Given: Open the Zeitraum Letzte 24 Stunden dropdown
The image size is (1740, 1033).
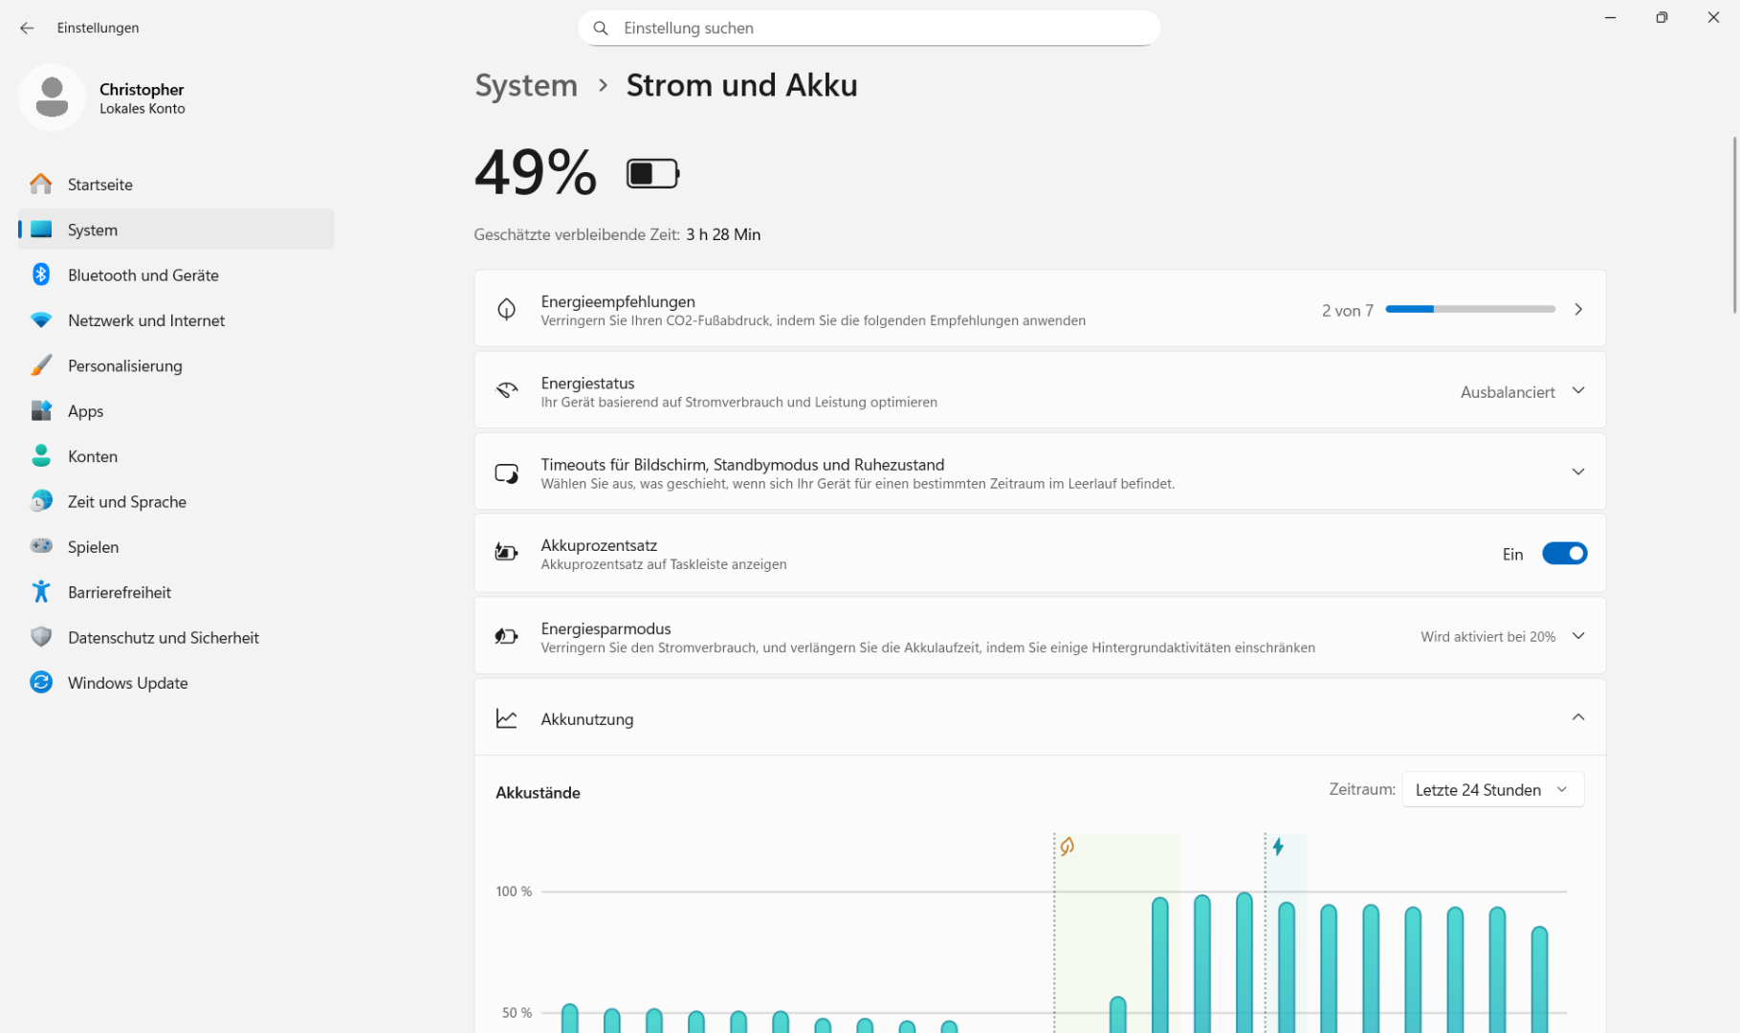Looking at the screenshot, I should point(1492,790).
